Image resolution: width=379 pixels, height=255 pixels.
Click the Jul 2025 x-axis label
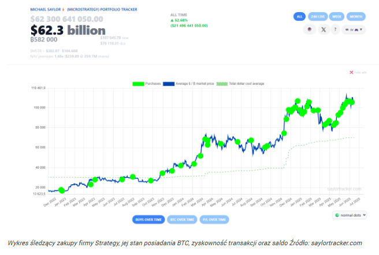(355, 201)
